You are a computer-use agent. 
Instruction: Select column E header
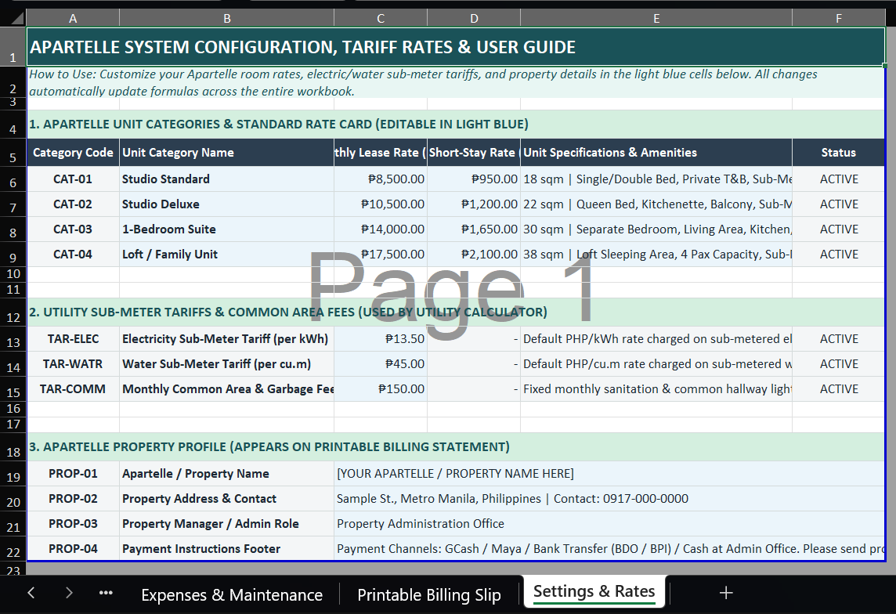tap(656, 18)
